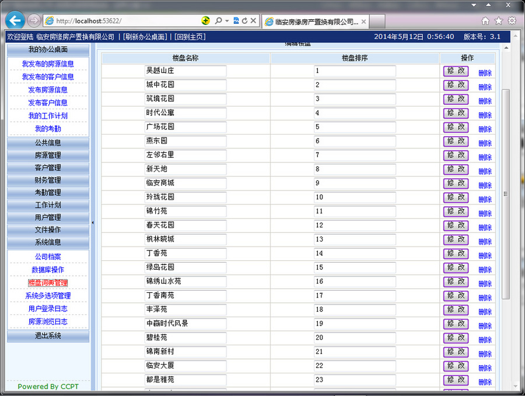Open the address bar search dropdown arrow

point(227,21)
